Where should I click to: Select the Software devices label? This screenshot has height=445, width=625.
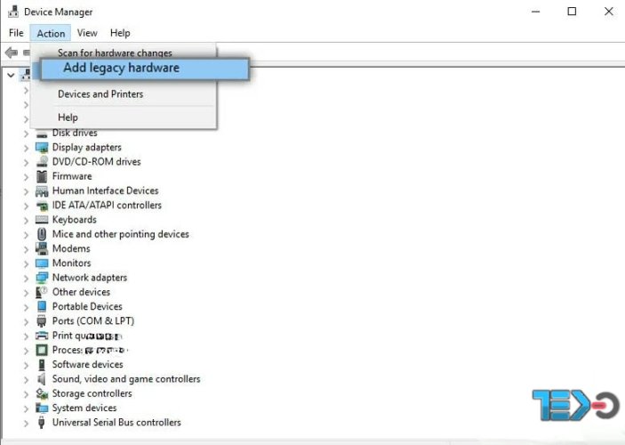click(88, 364)
